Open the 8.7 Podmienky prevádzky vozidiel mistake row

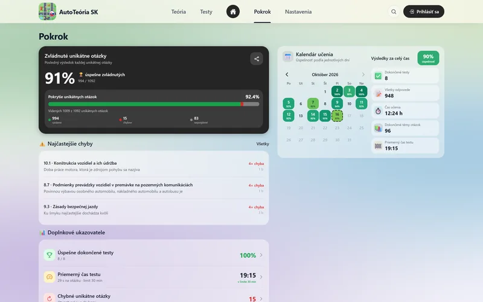point(154,188)
